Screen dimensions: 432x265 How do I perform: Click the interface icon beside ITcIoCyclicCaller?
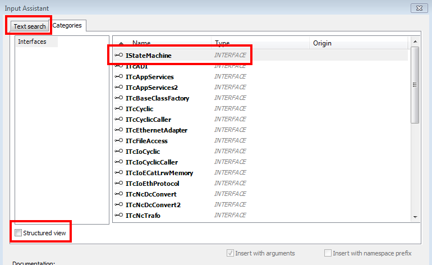click(119, 162)
